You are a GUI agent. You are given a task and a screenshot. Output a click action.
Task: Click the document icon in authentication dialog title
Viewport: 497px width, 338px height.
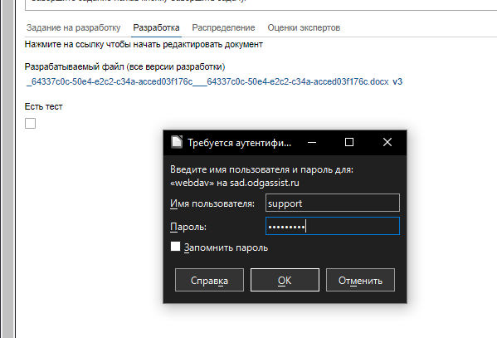(x=177, y=142)
